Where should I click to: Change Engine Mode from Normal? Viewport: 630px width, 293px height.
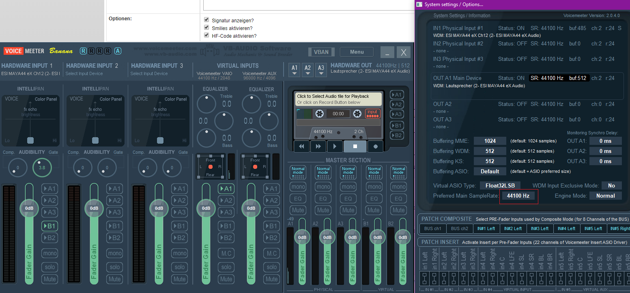[x=606, y=196]
